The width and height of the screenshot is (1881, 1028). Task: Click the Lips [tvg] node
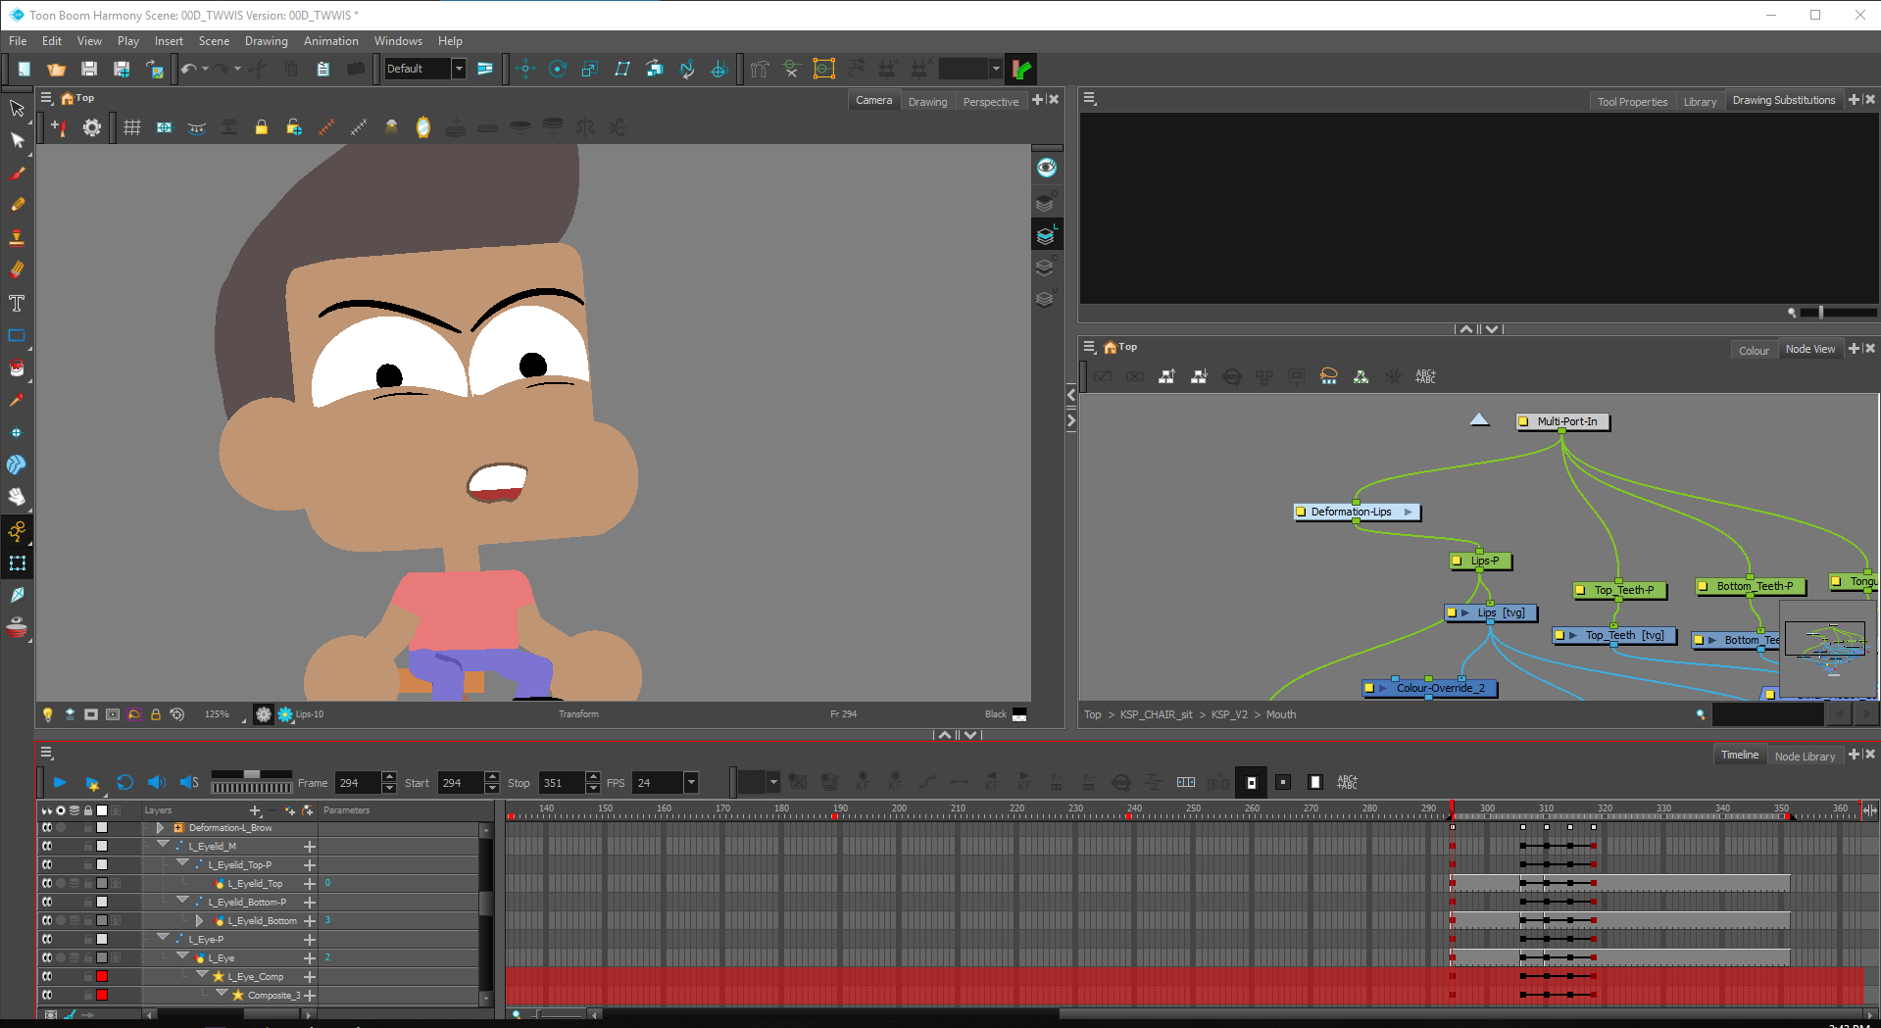coord(1492,612)
